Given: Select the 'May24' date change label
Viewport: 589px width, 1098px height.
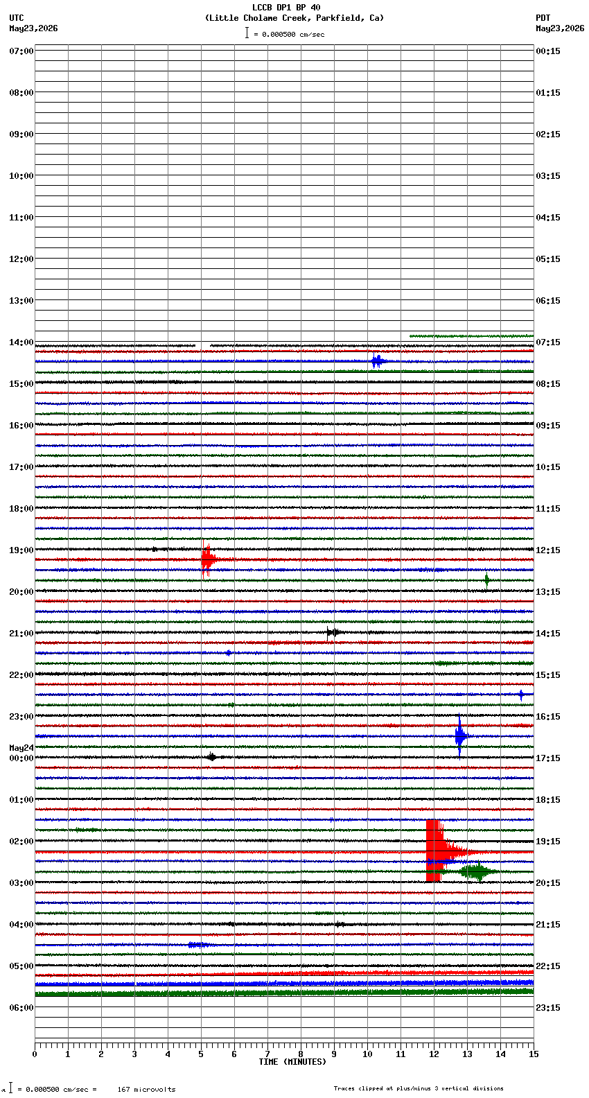Looking at the screenshot, I should click(x=21, y=748).
